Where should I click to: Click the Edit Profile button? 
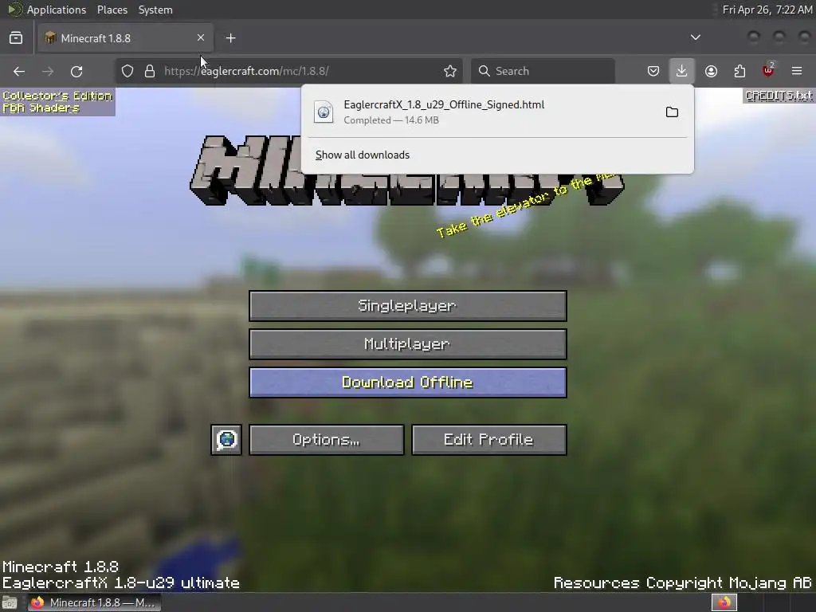(489, 440)
